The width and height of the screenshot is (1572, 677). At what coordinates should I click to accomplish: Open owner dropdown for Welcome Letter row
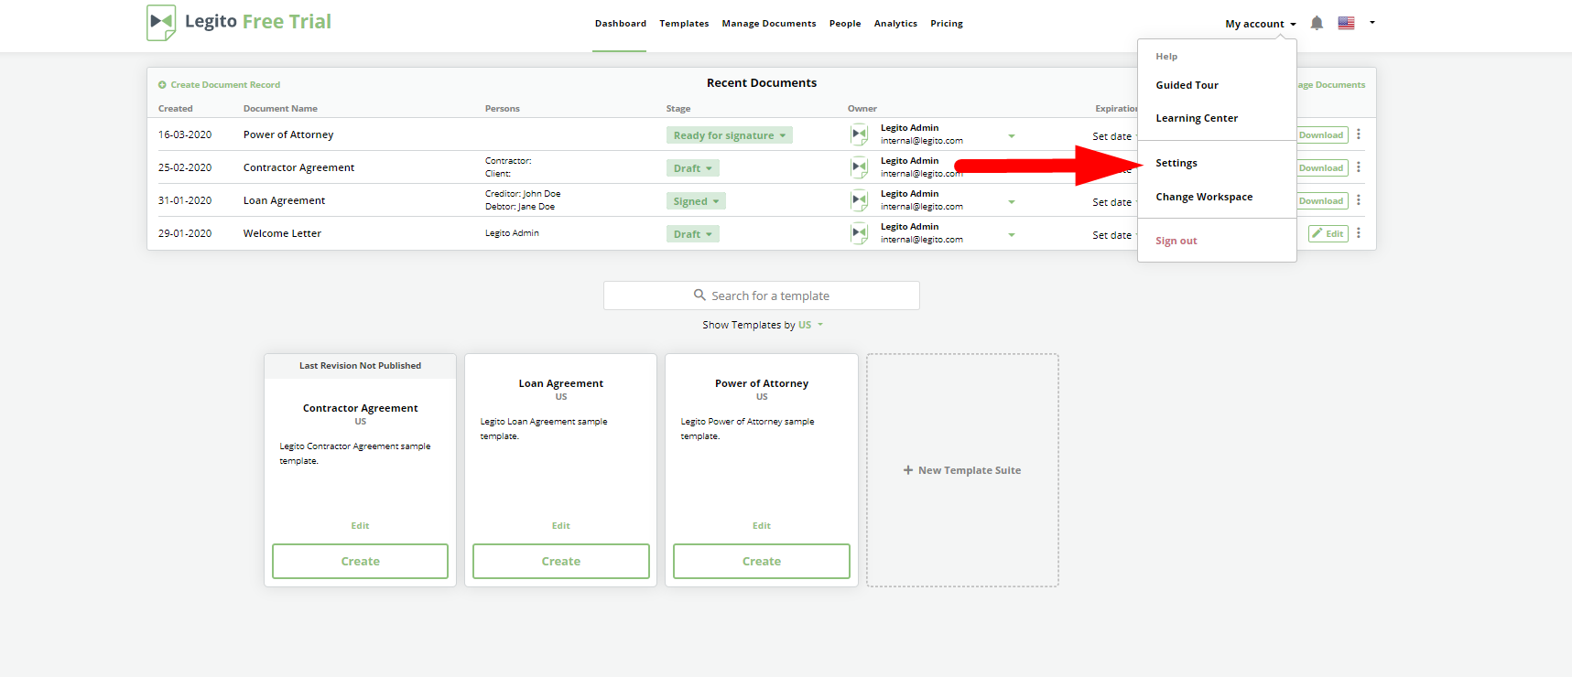[1012, 235]
